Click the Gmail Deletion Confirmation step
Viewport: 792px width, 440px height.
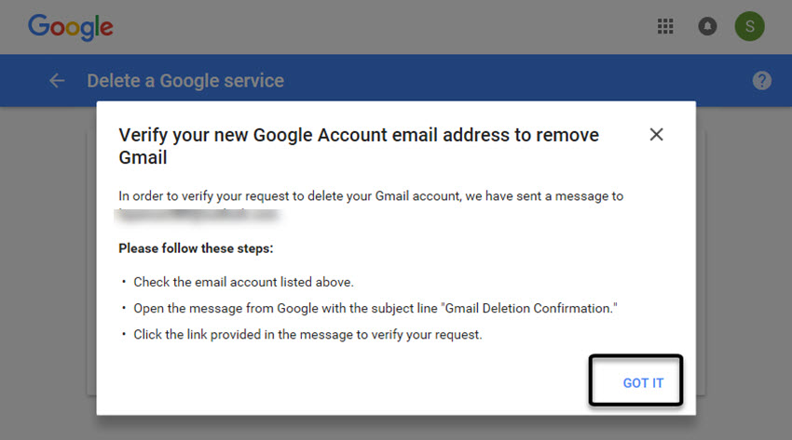tap(376, 309)
